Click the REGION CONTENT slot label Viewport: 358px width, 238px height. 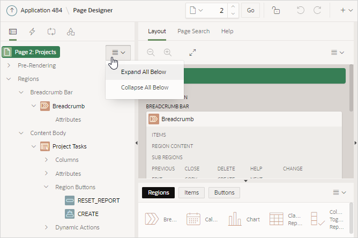point(173,146)
